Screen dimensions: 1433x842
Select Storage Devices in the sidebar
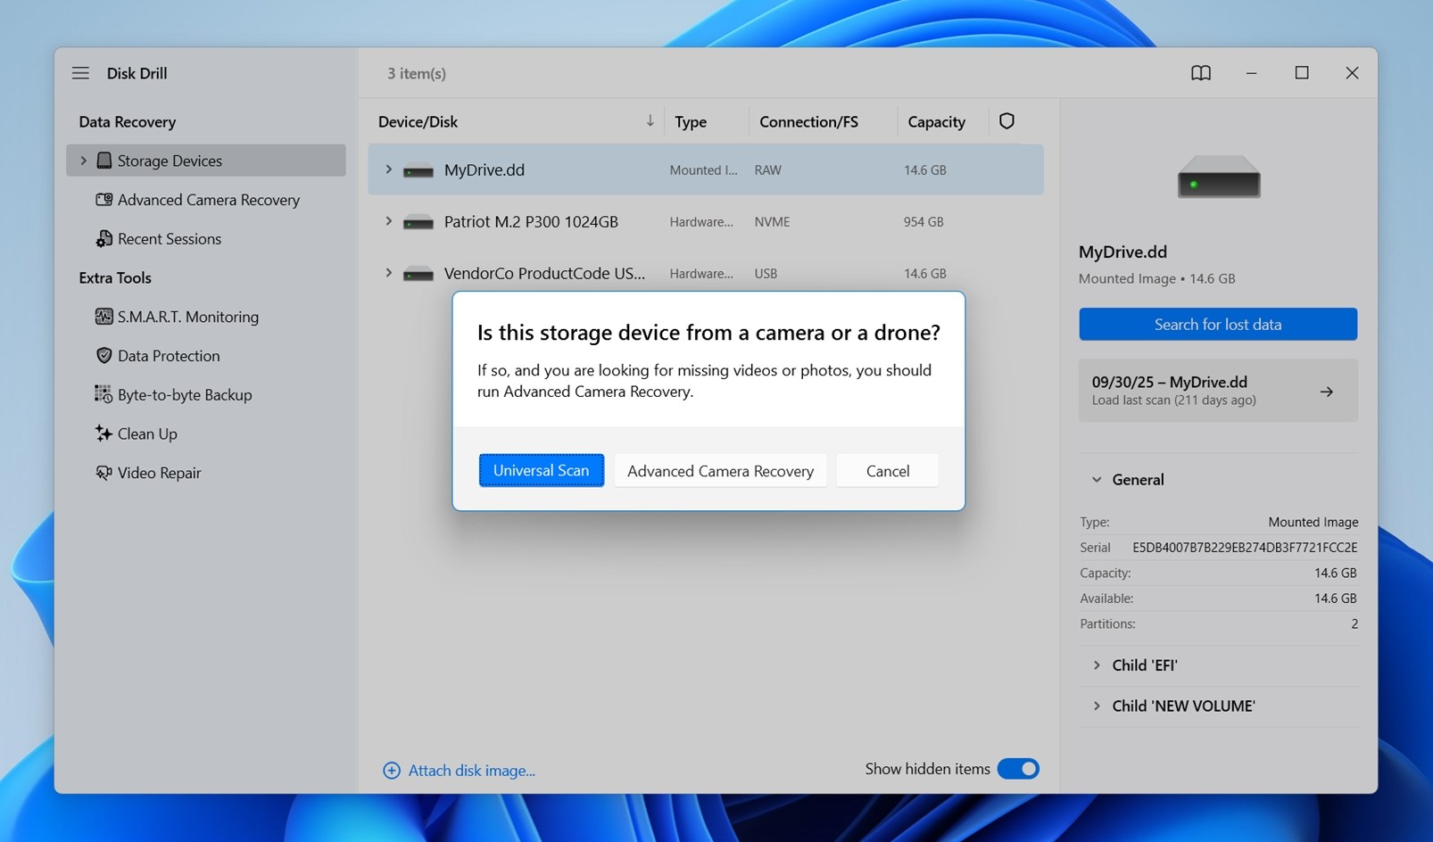(x=206, y=161)
